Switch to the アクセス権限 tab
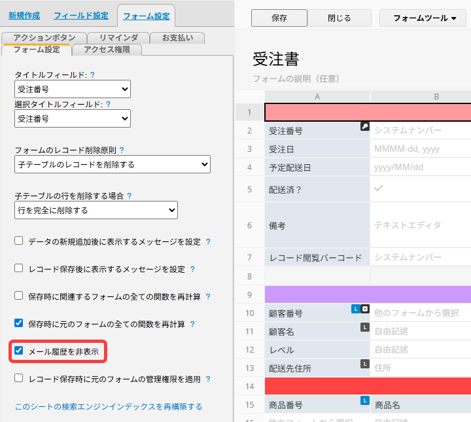 click(x=107, y=50)
